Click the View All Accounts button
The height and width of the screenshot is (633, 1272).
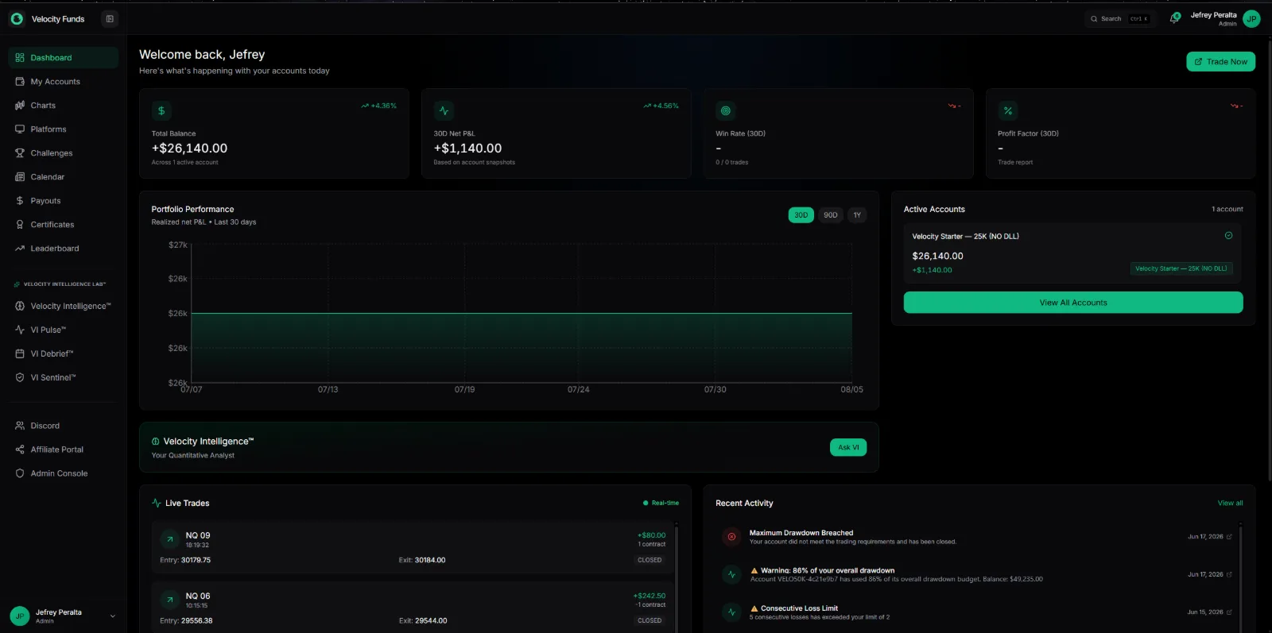coord(1073,303)
